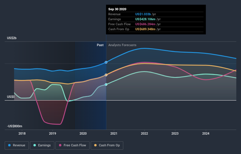Click the Analysts Forecasts label
Viewport: 241px width, 154px height.
(122, 45)
